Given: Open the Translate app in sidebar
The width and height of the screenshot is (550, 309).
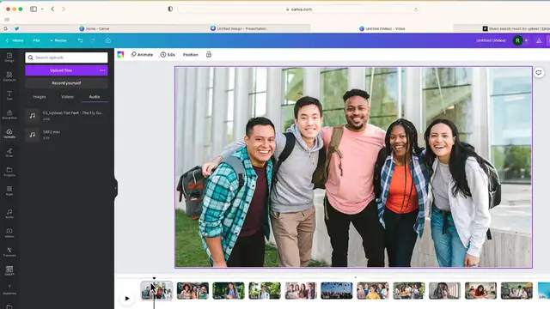Looking at the screenshot, I should (9, 251).
